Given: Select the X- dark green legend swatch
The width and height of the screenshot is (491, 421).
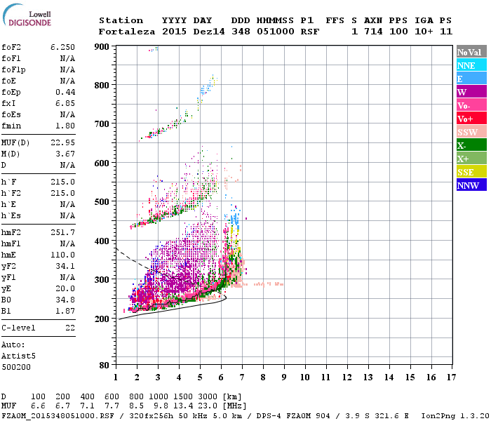Looking at the screenshot, I should tap(471, 145).
